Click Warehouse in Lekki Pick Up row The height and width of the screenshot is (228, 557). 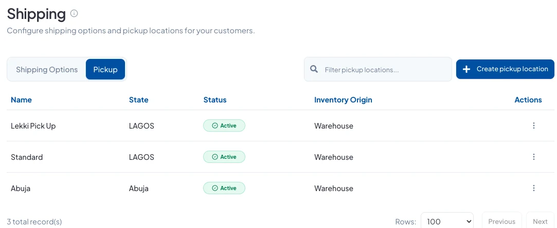coord(334,126)
